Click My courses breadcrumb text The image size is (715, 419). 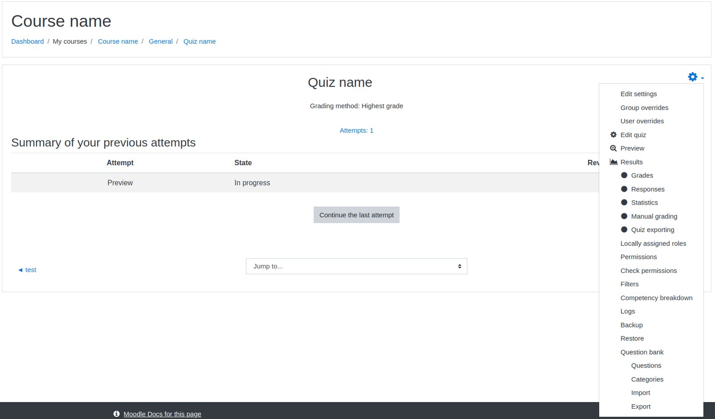coord(70,42)
